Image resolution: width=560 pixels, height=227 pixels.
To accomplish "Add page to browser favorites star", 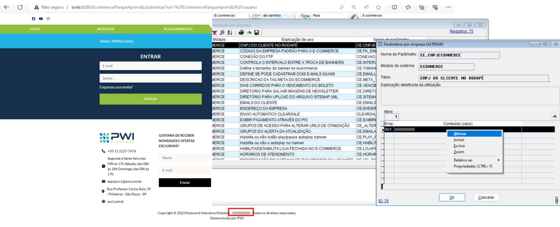I will coord(379,7).
